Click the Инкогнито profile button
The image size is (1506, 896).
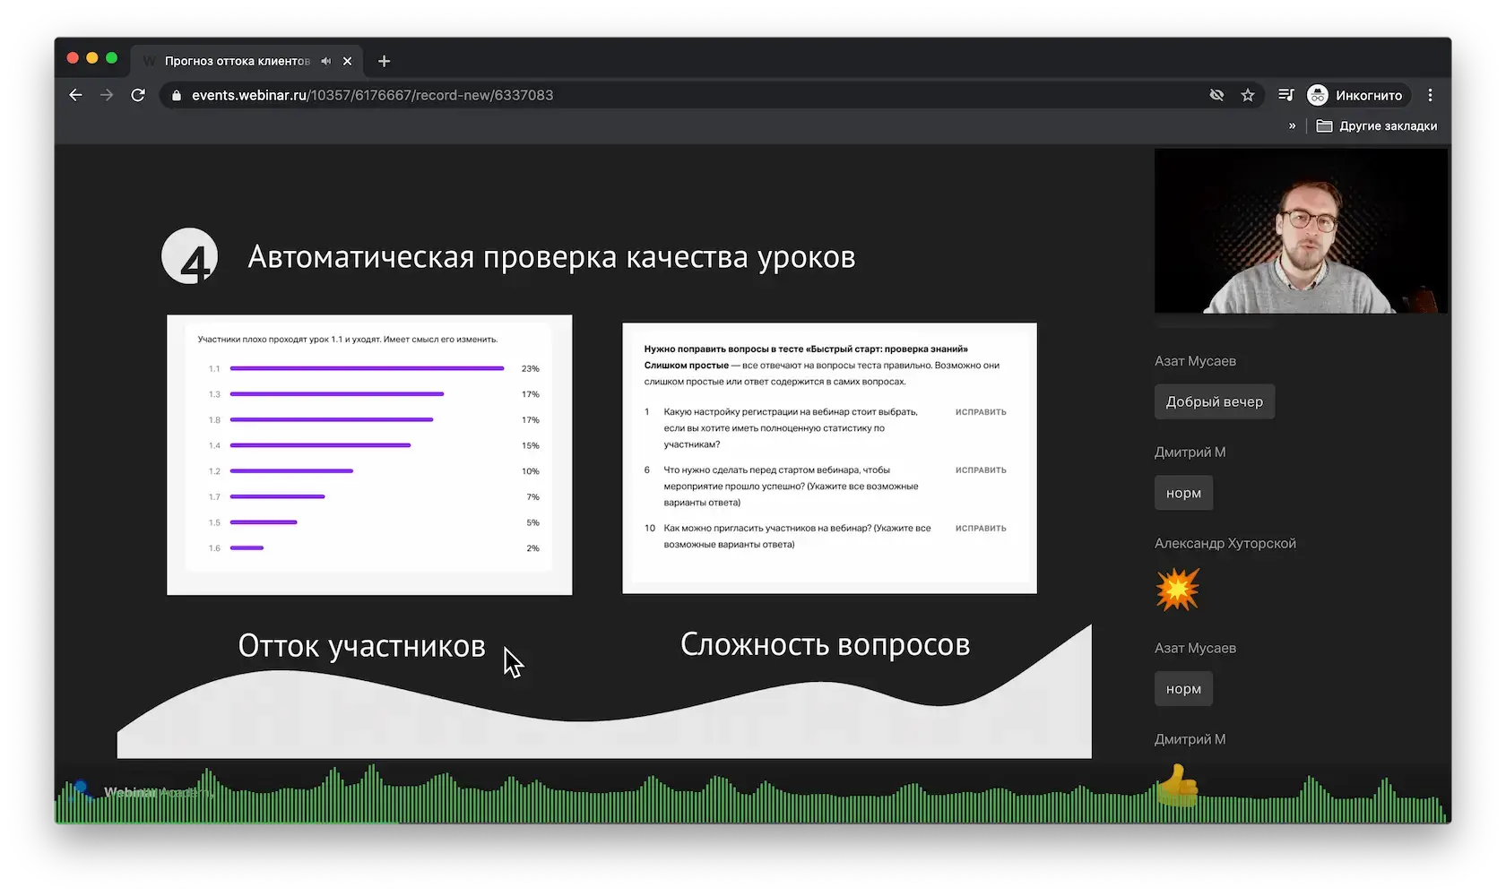(1356, 95)
